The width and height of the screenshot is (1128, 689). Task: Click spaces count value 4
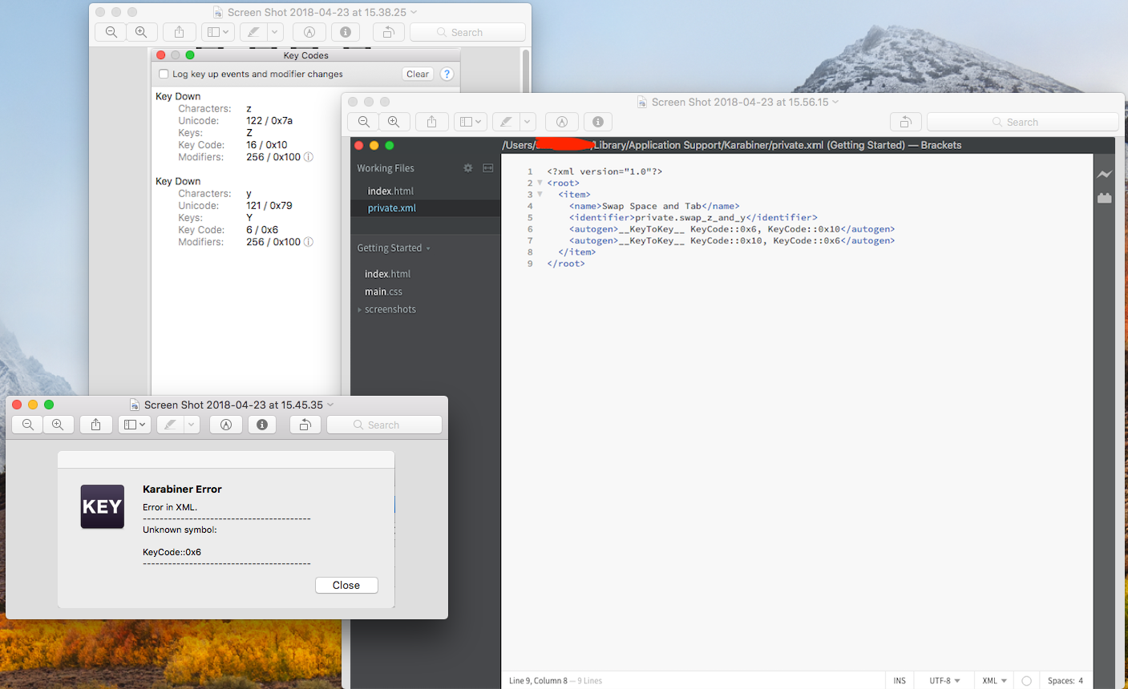[x=1081, y=680]
